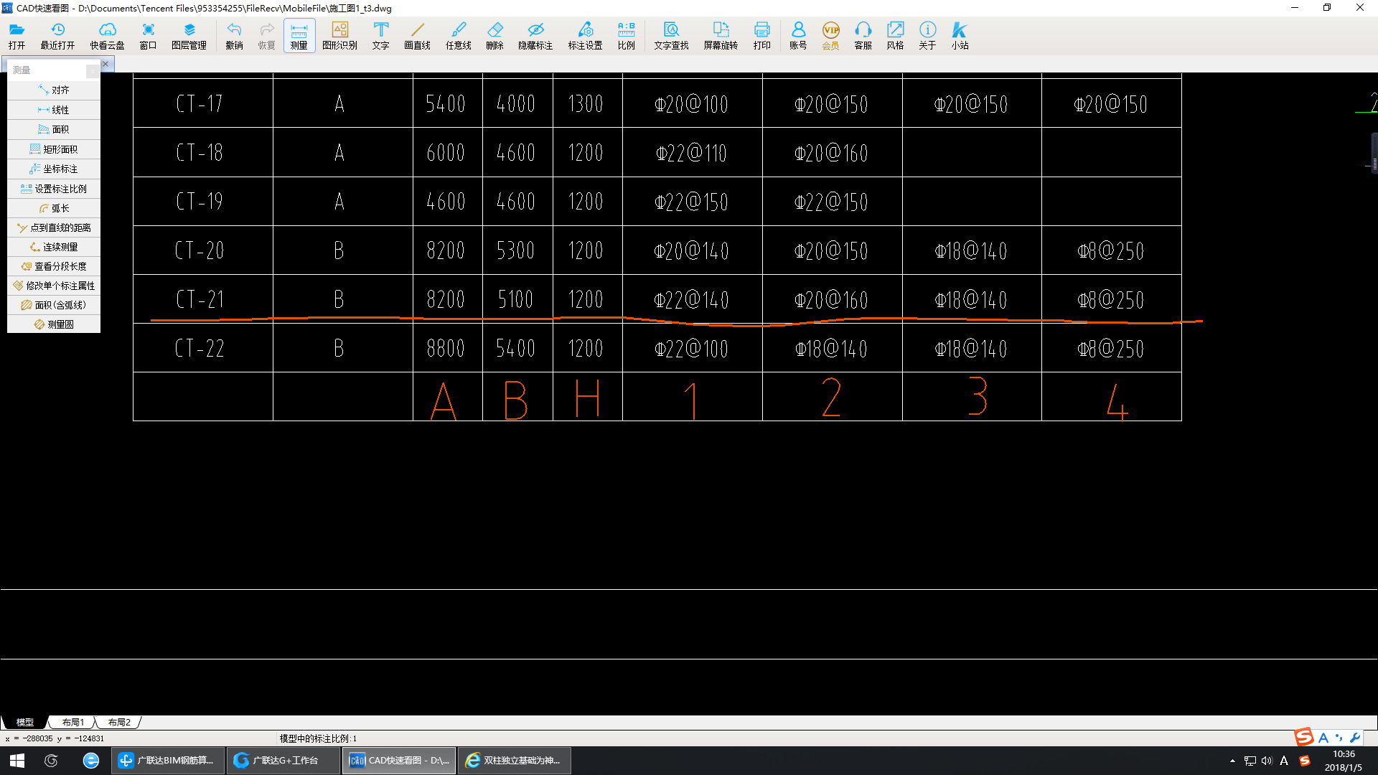1378x775 pixels.
Task: Switch to the 布局2 tab
Action: click(x=119, y=722)
